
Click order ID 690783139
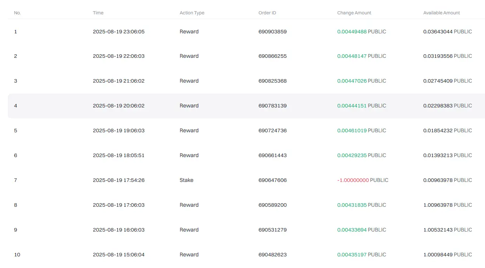click(x=272, y=105)
